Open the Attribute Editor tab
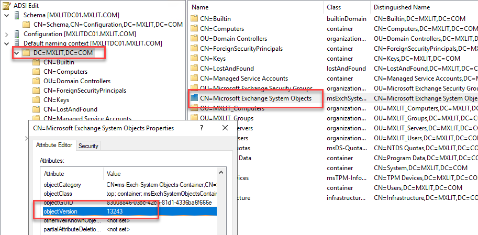Screen dimensions: 478x235 (x=54, y=146)
